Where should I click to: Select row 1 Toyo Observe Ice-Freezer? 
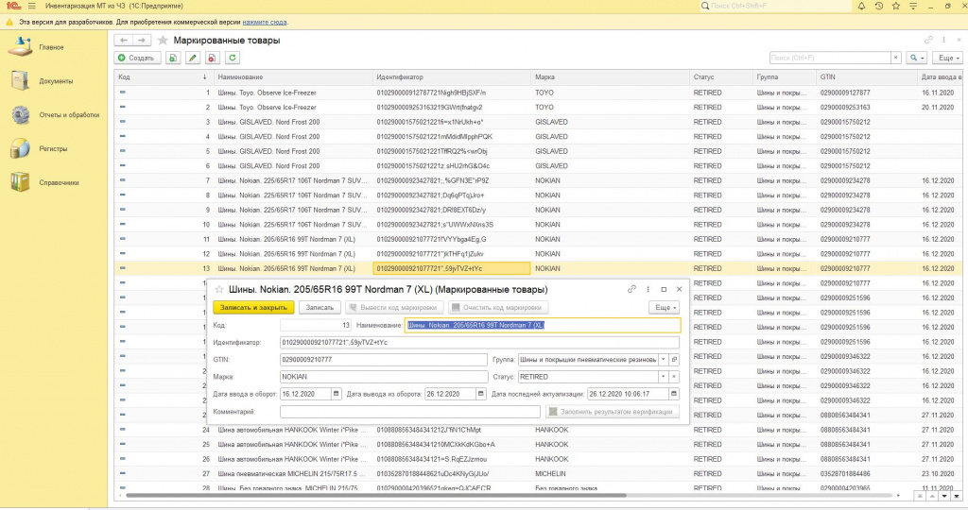tap(537, 93)
